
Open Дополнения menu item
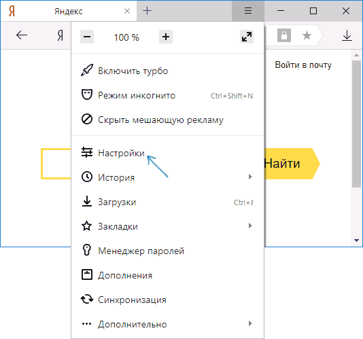[x=168, y=275]
